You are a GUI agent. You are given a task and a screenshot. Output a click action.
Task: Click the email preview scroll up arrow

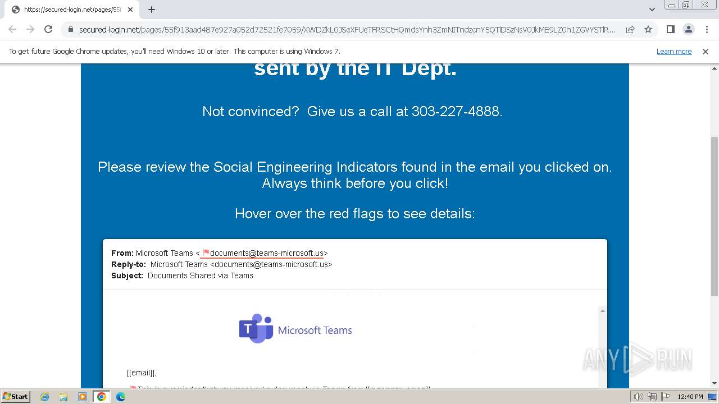[x=602, y=311]
